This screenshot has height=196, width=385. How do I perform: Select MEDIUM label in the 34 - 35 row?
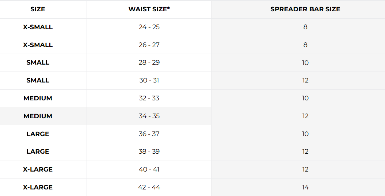pos(38,116)
